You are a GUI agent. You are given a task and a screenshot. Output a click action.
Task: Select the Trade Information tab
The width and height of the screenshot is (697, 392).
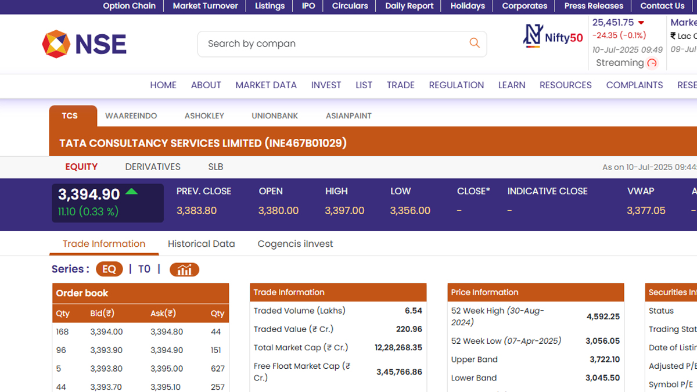(104, 244)
